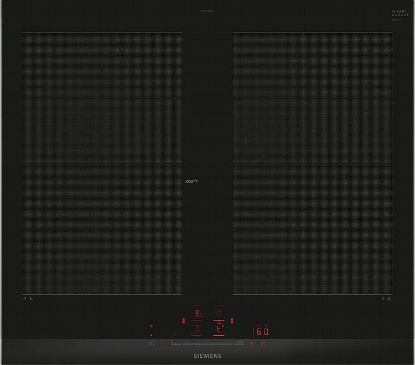Activate the frying sensor pan icon

[252, 343]
